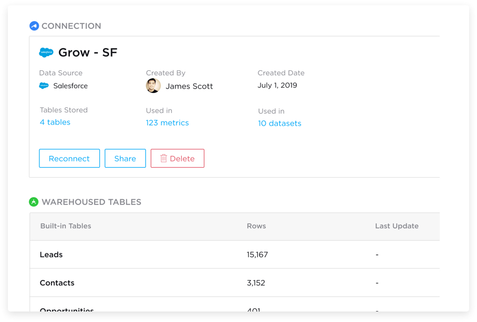Click the blue Connection section icon
Image resolution: width=477 pixels, height=322 pixels.
tap(34, 26)
